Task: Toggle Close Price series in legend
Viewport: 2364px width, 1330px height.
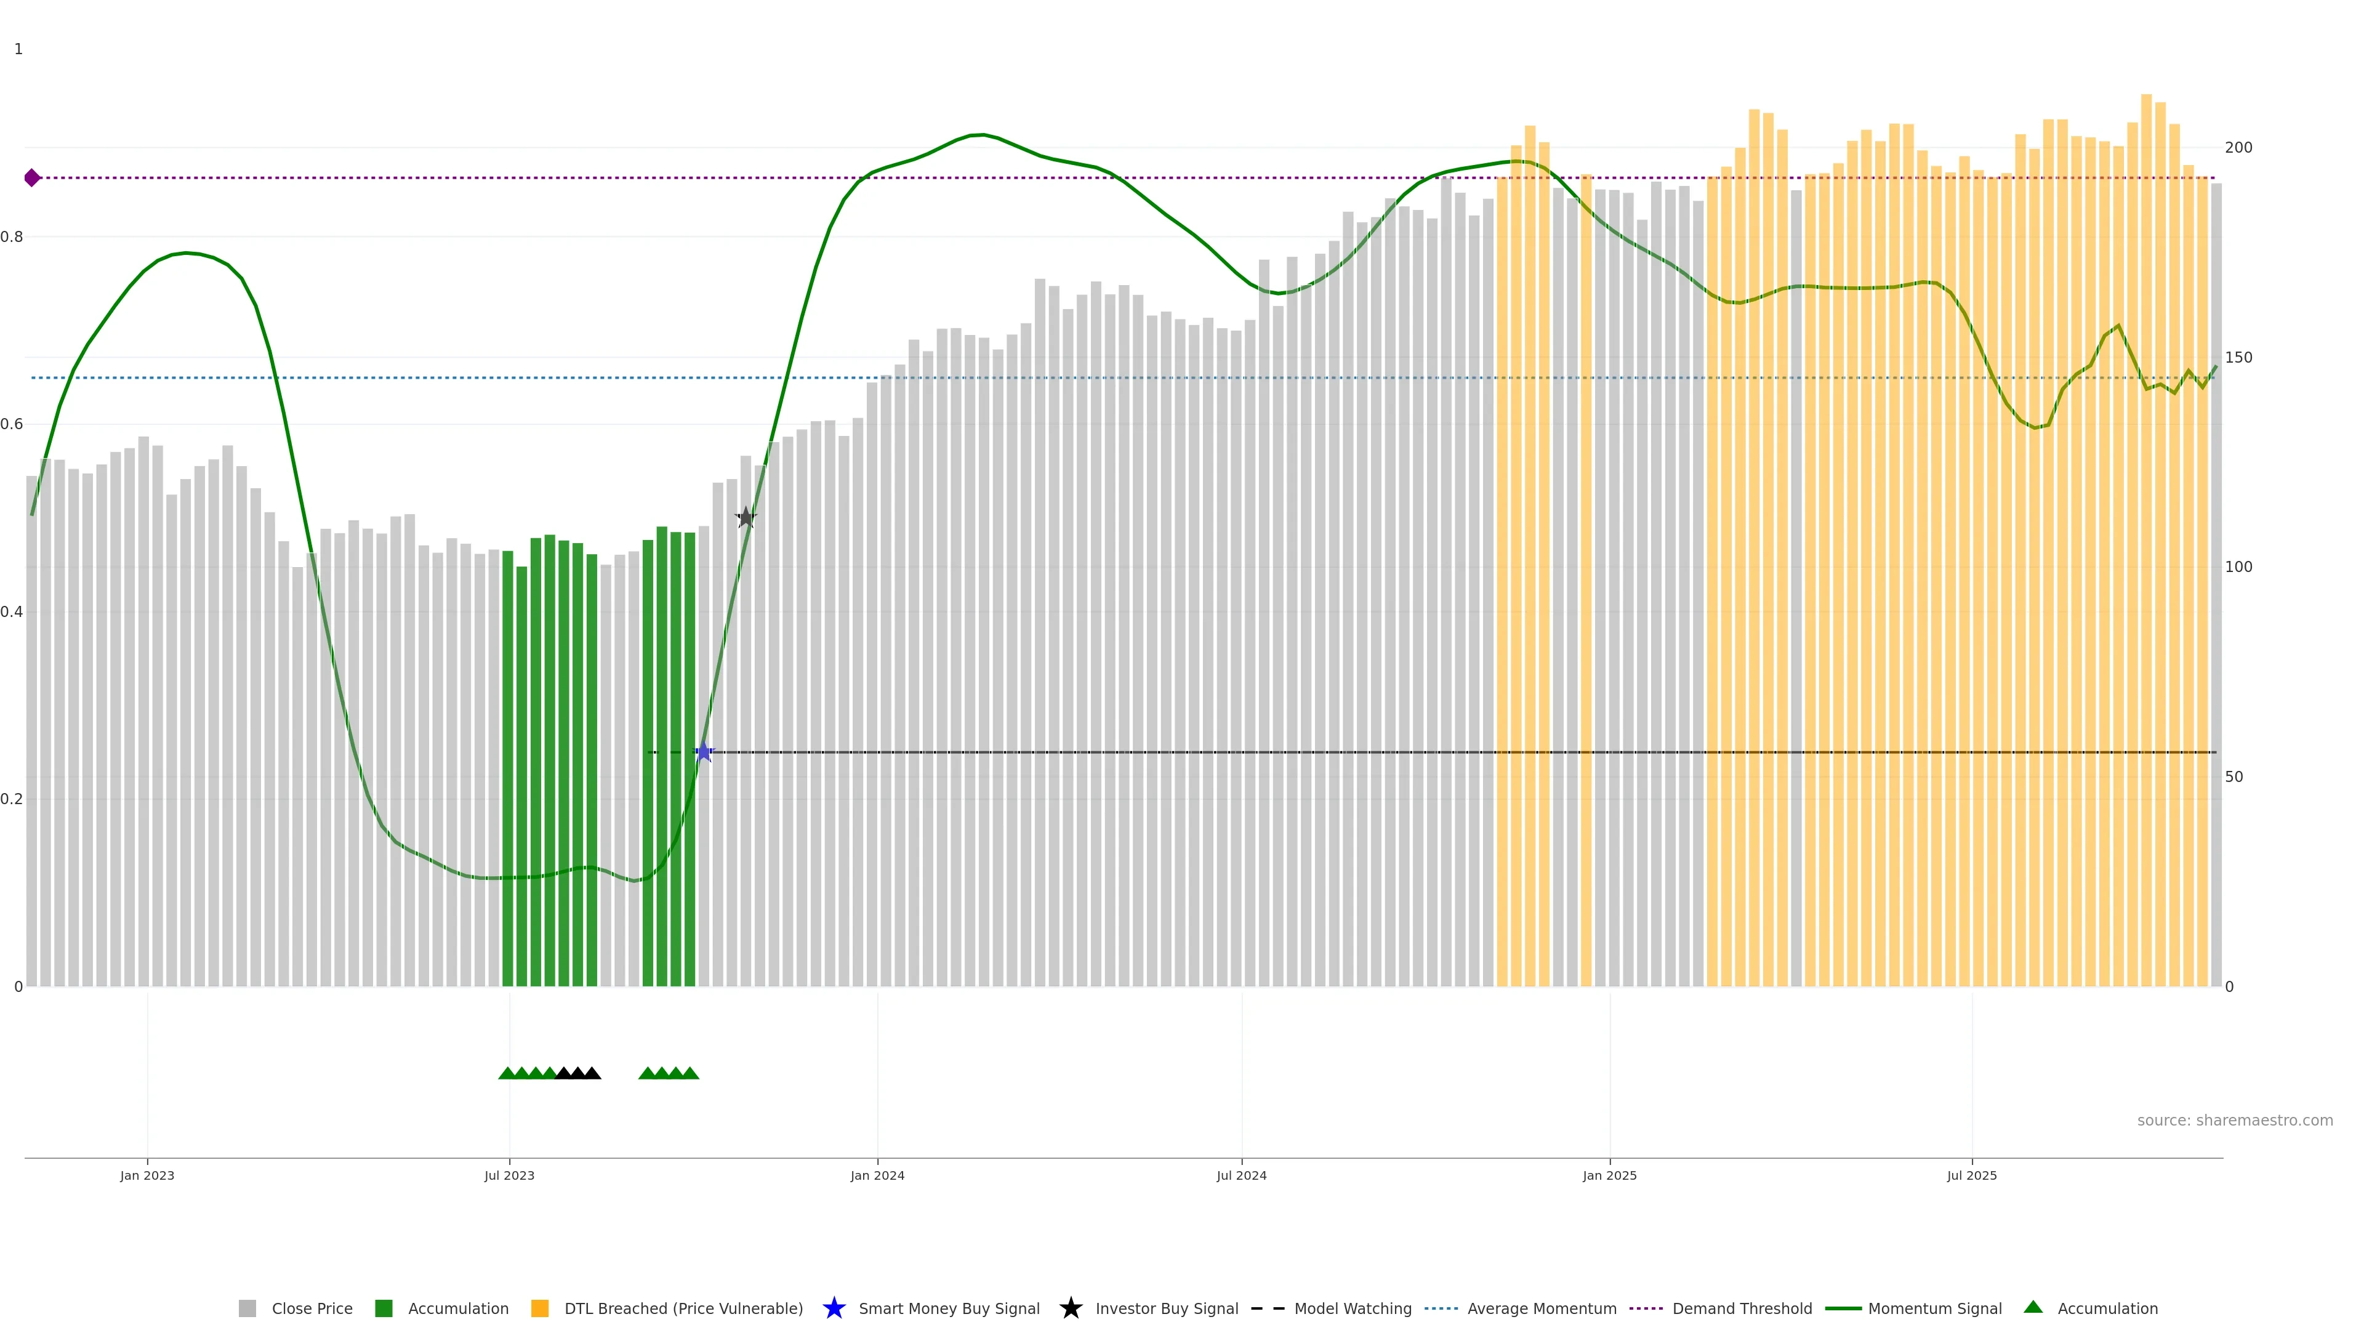Action: click(311, 1308)
